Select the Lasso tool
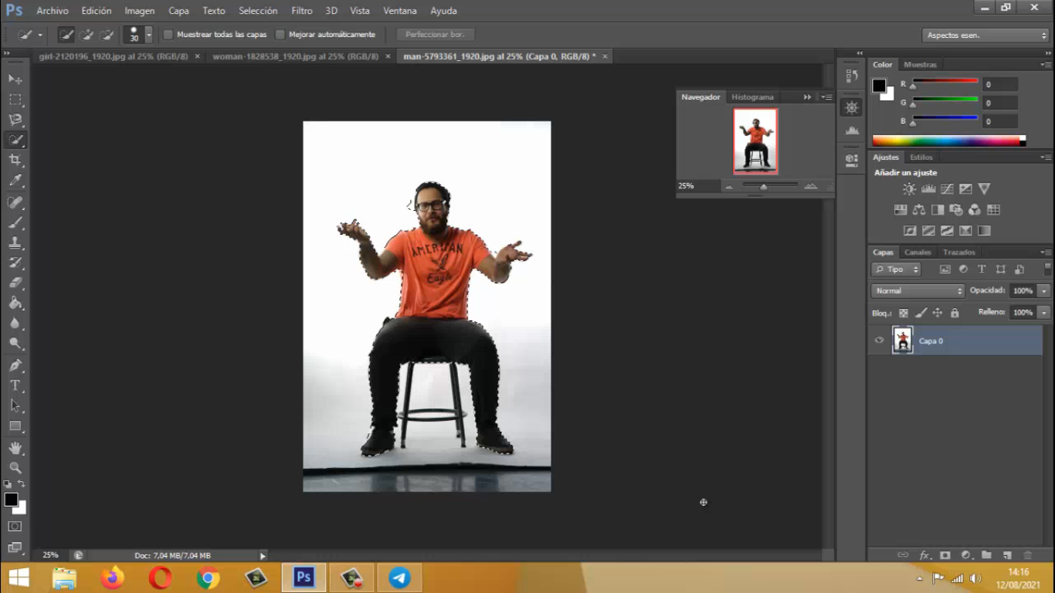This screenshot has width=1055, height=593. (x=15, y=120)
